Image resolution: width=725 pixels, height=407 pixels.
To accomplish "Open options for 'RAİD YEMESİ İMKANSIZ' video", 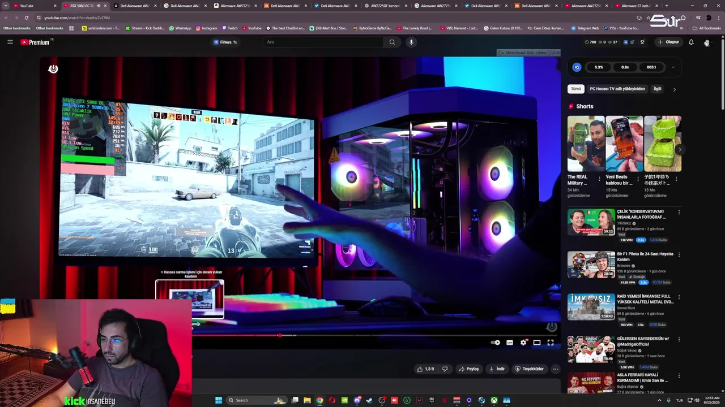I will click(x=679, y=297).
